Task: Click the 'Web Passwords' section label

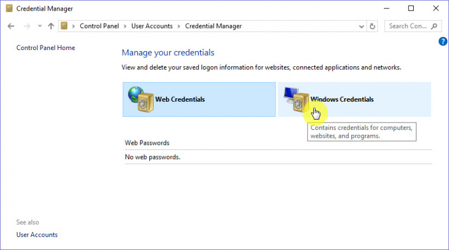Action: click(147, 143)
